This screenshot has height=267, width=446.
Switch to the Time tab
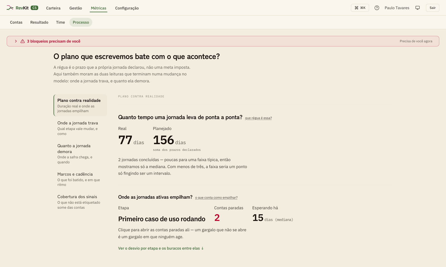pyautogui.click(x=60, y=22)
